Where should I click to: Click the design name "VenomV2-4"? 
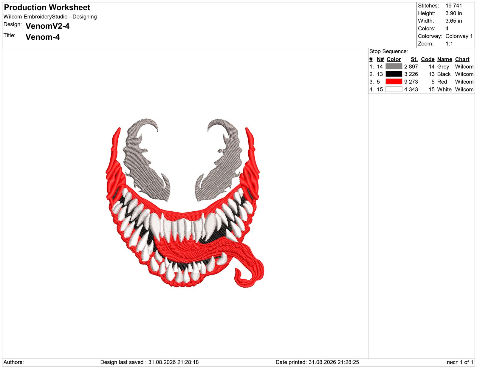pyautogui.click(x=47, y=26)
